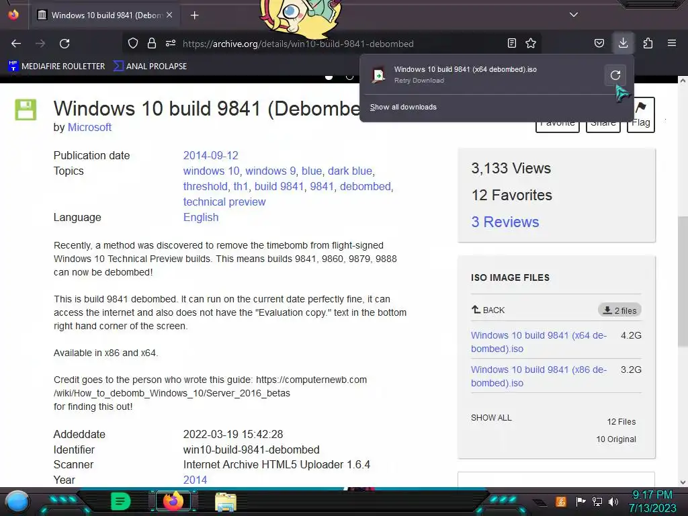The height and width of the screenshot is (516, 688).
Task: Open the threshold topic link
Action: point(205,186)
